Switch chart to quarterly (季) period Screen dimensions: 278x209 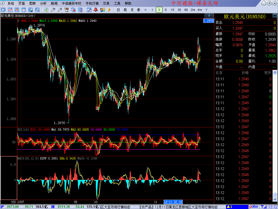139,10
